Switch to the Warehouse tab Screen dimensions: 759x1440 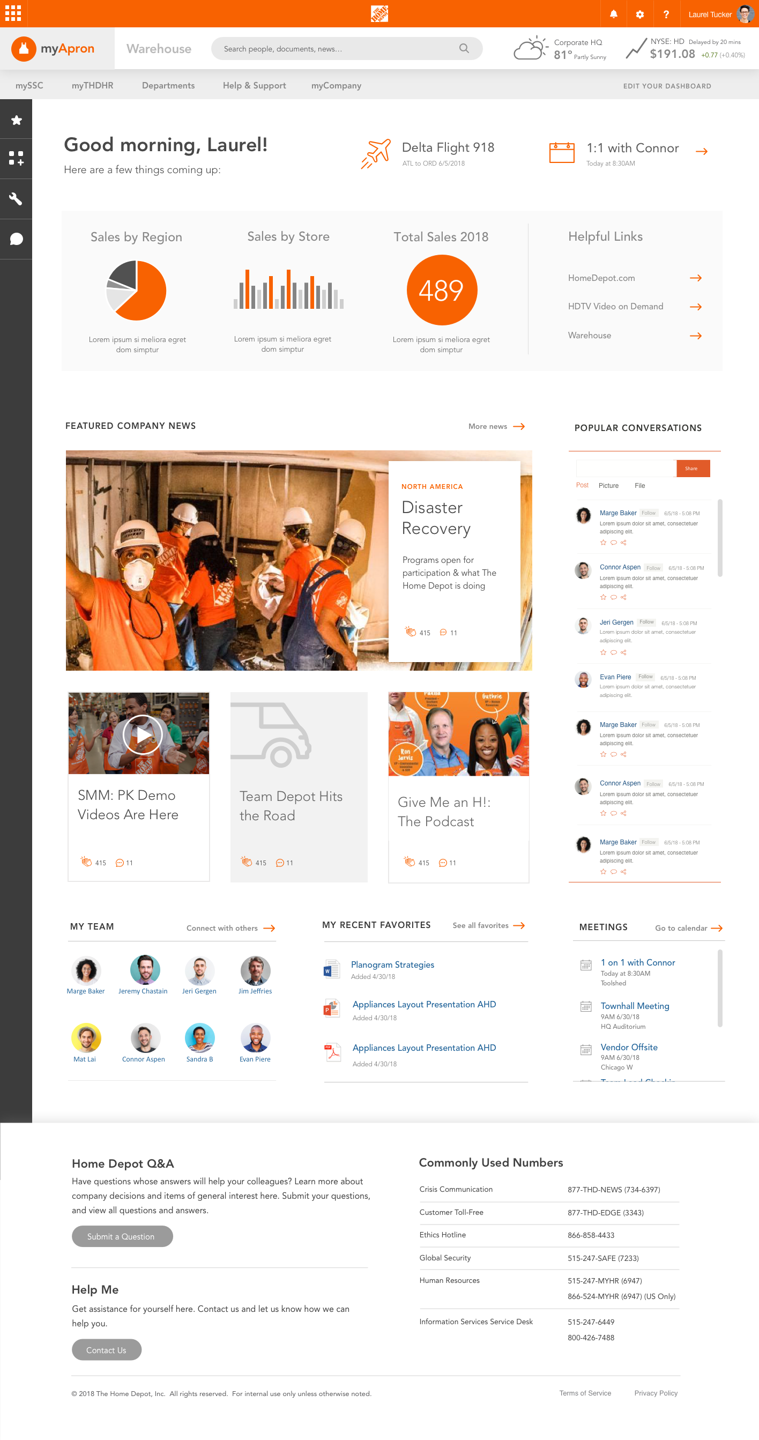click(159, 49)
